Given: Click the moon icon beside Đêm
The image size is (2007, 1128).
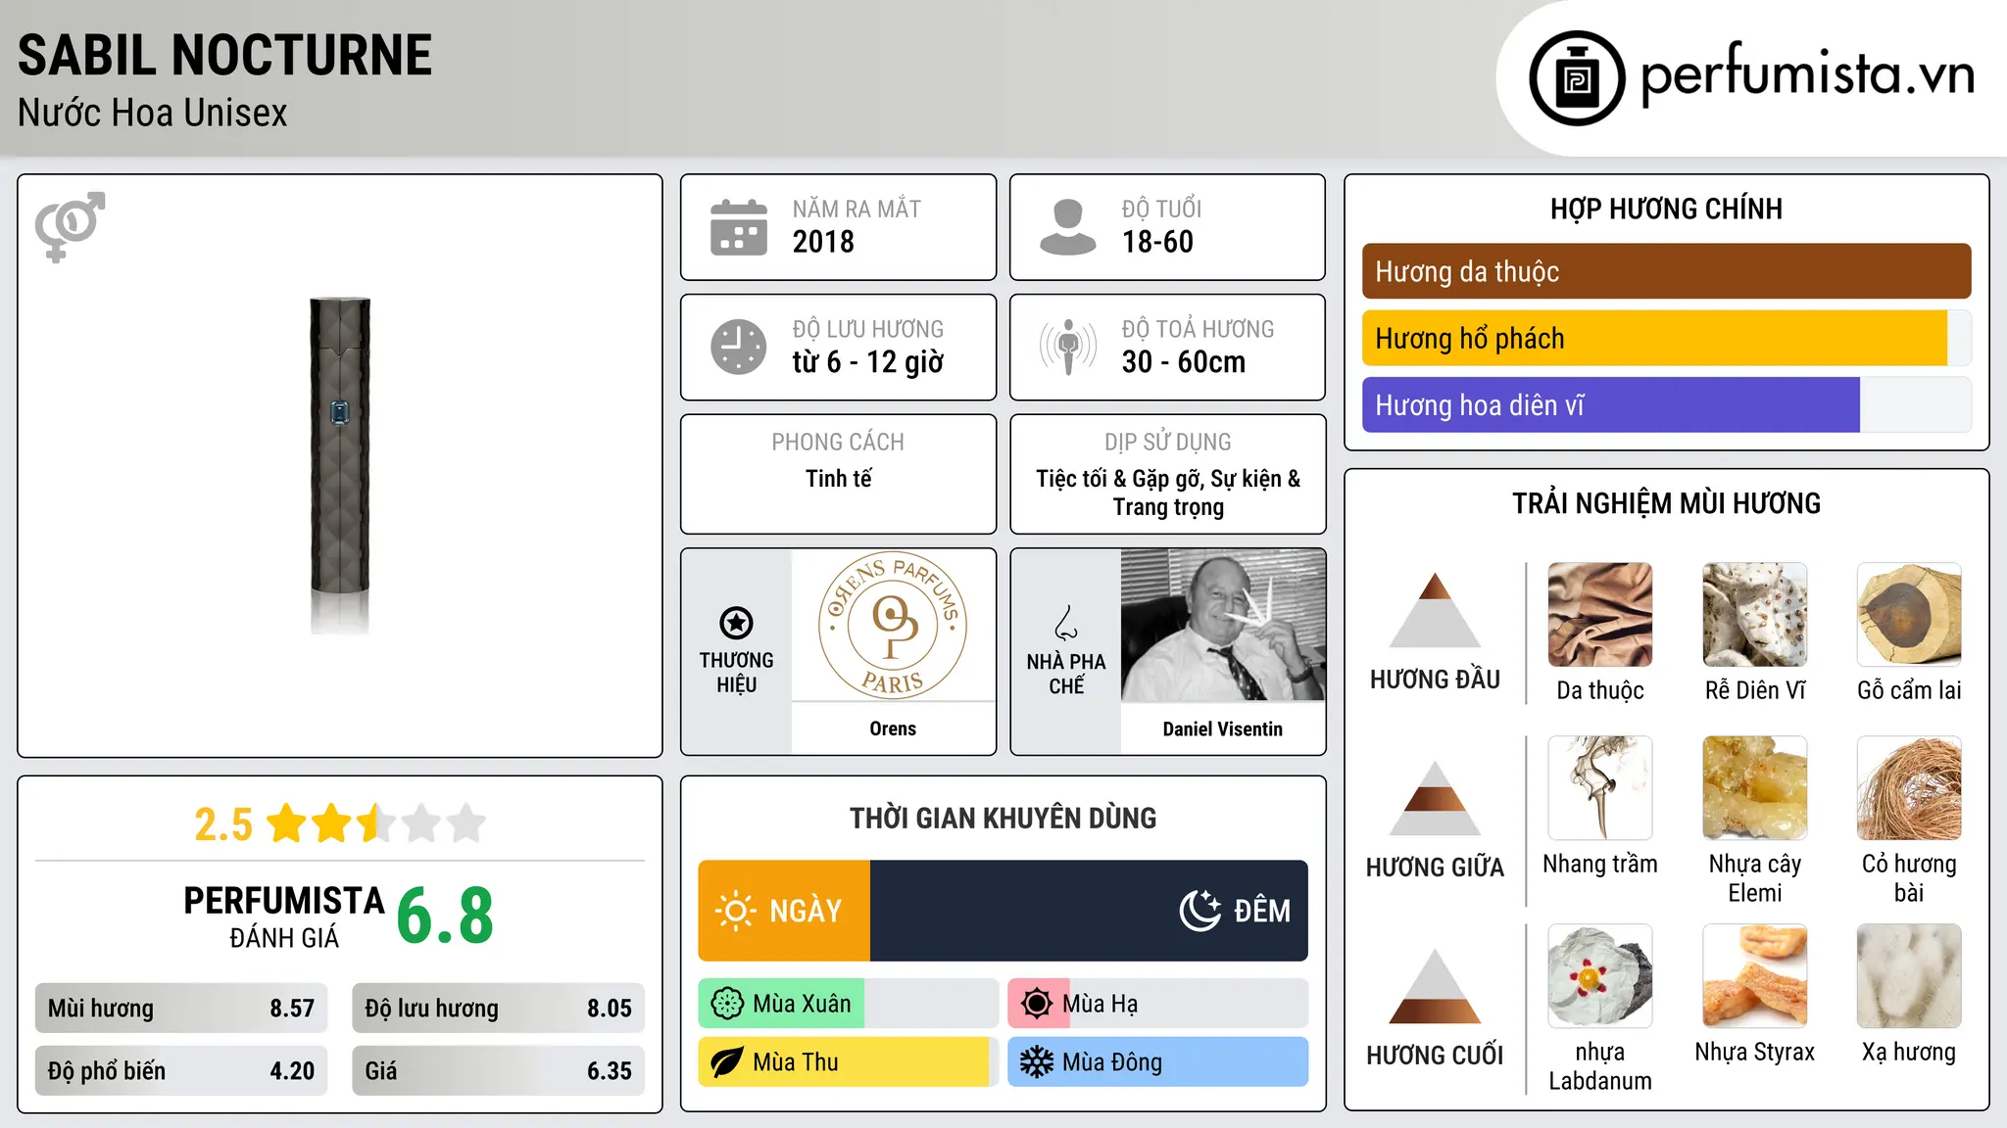Looking at the screenshot, I should [1199, 911].
